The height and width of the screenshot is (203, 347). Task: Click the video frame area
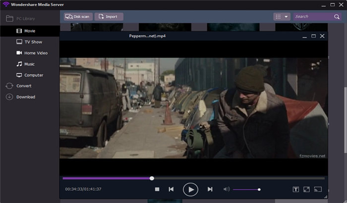(194, 108)
